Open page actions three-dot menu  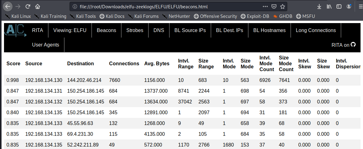[x=266, y=6]
